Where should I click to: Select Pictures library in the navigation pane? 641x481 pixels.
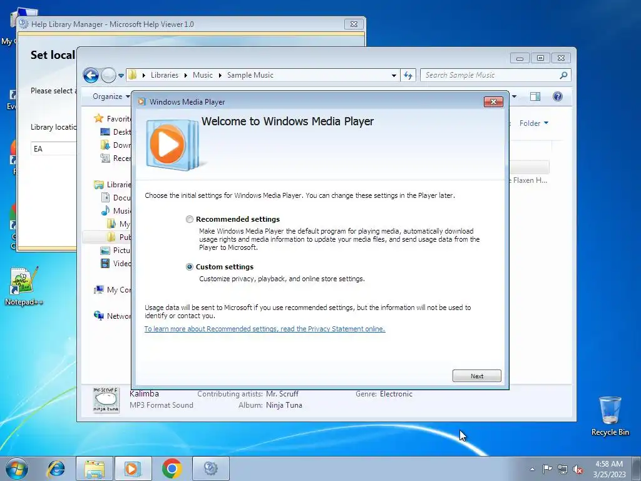116,251
